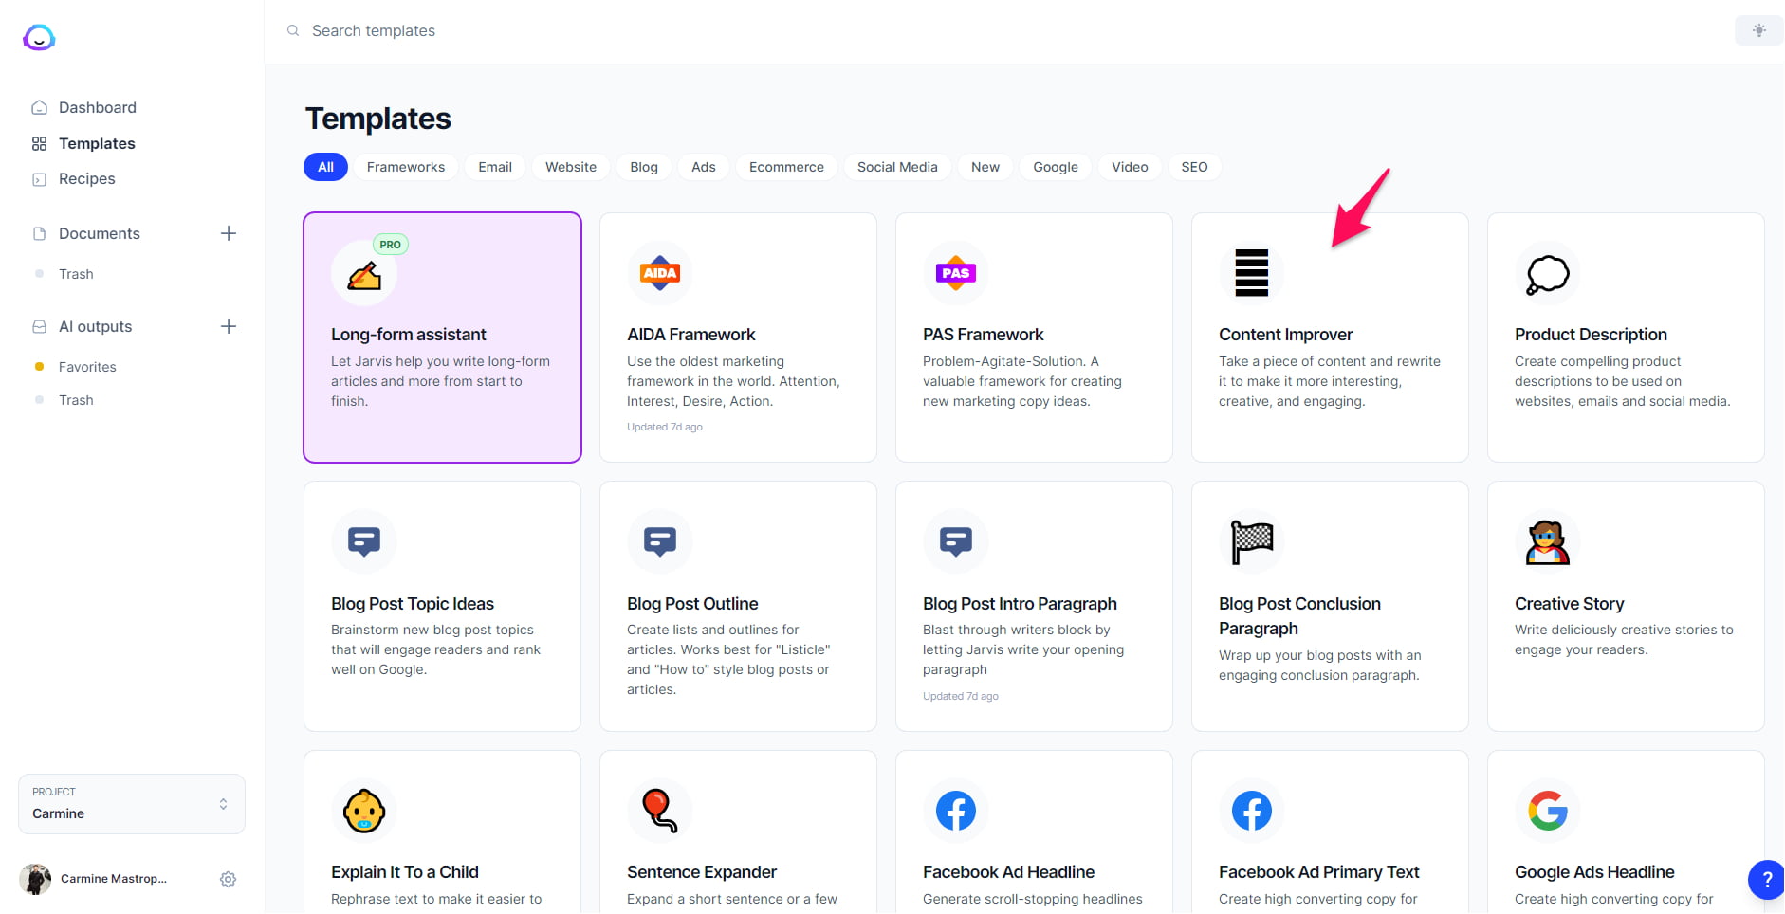This screenshot has height=914, width=1785.
Task: Add a new document with plus icon
Action: click(229, 233)
